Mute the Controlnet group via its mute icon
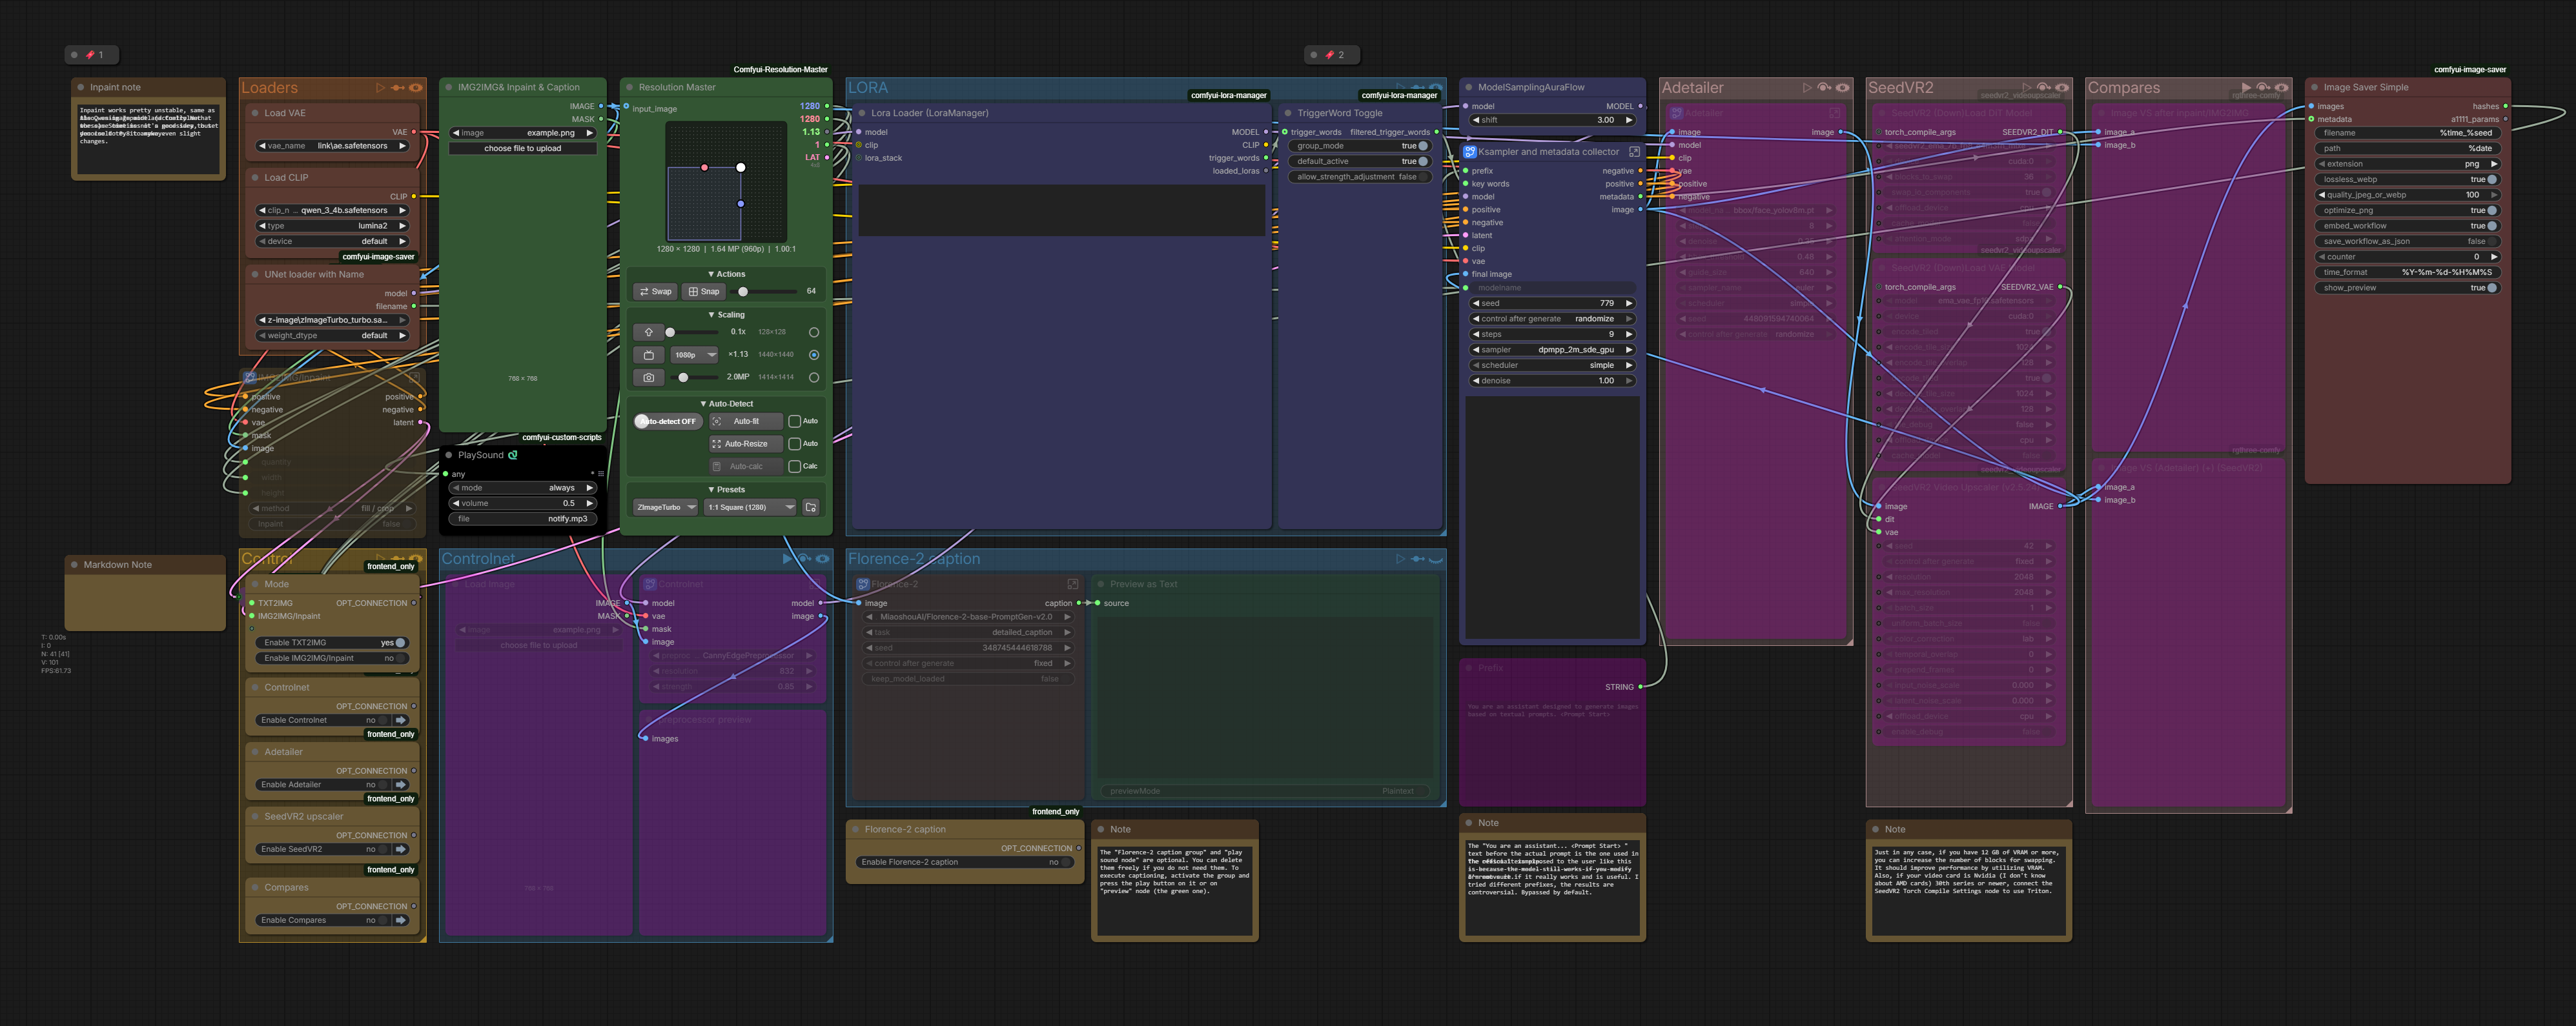The image size is (2576, 1026). pos(804,558)
